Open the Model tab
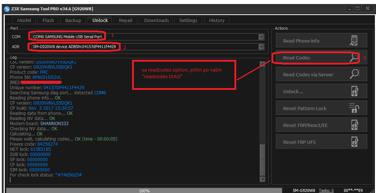The image size is (376, 193). (24, 21)
